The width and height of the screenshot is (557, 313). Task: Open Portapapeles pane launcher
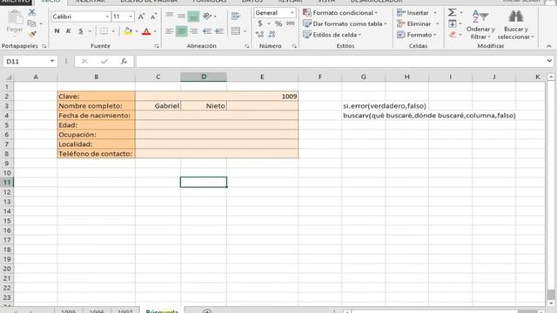[44, 46]
